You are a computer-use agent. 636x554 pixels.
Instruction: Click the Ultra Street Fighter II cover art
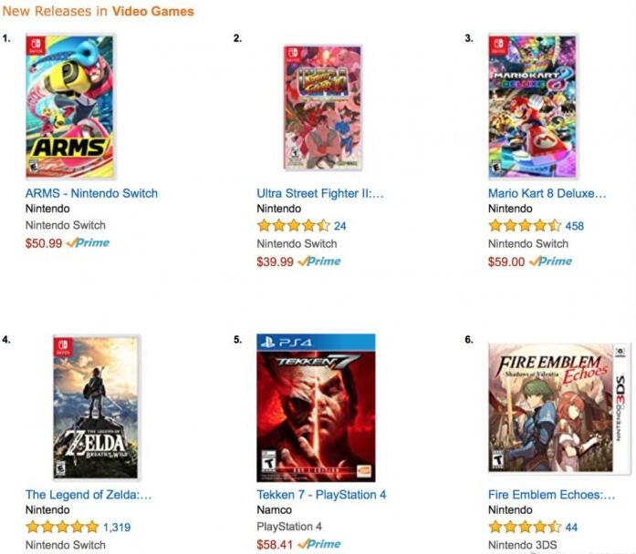(x=322, y=108)
